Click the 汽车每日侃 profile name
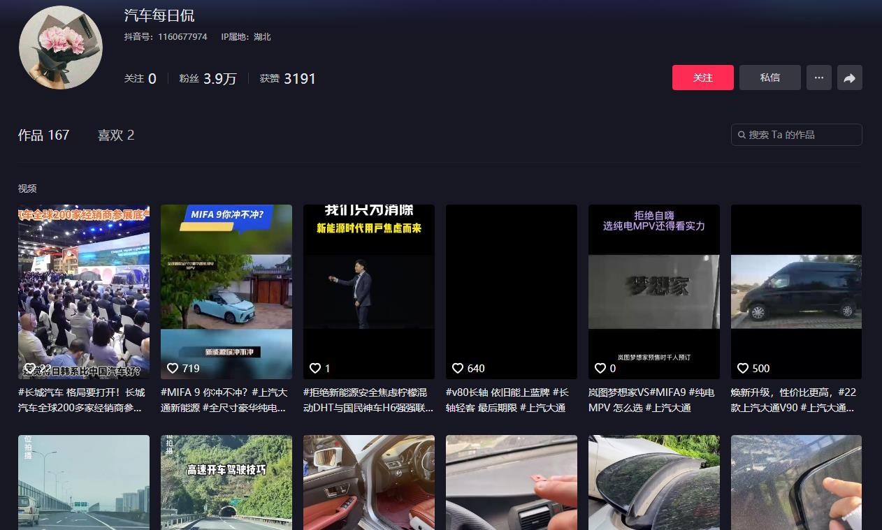 pyautogui.click(x=159, y=15)
